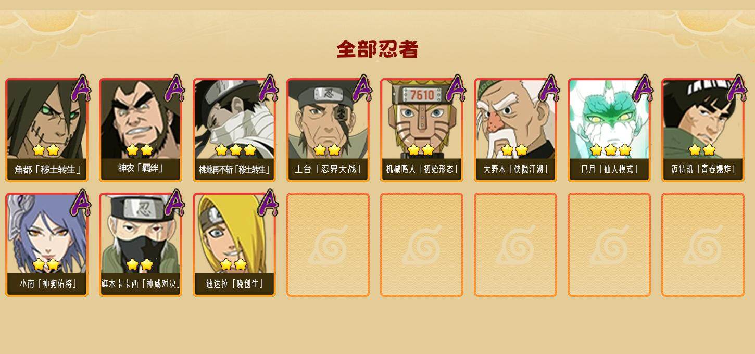Click the A-rank badge on 小南 card
This screenshot has height=354, width=755.
click(81, 203)
